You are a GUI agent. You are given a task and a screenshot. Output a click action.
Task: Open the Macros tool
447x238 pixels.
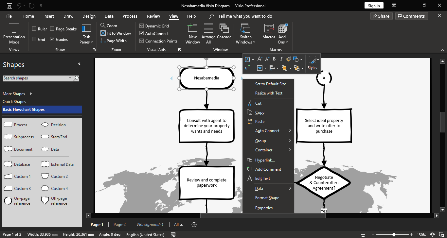(x=269, y=29)
